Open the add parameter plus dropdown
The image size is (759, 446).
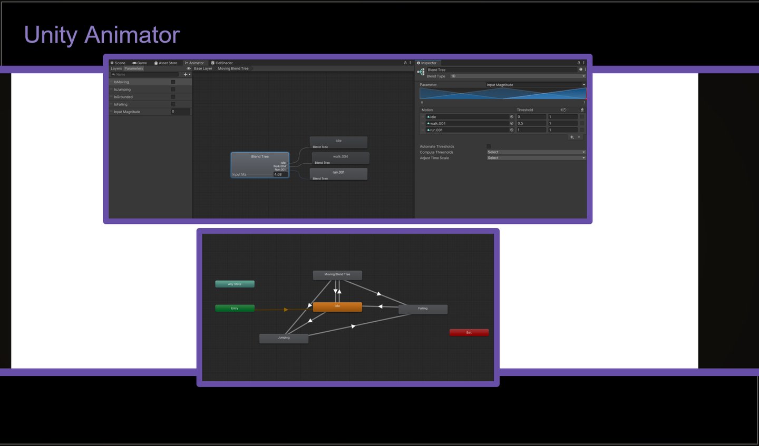coord(187,74)
